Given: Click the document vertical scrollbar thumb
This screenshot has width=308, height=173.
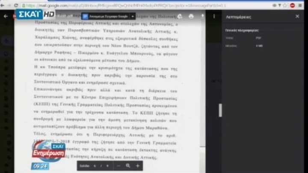Looking at the screenshot, I should (x=220, y=110).
